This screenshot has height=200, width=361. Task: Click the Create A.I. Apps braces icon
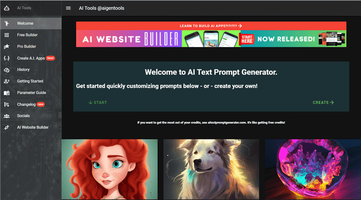[7, 58]
